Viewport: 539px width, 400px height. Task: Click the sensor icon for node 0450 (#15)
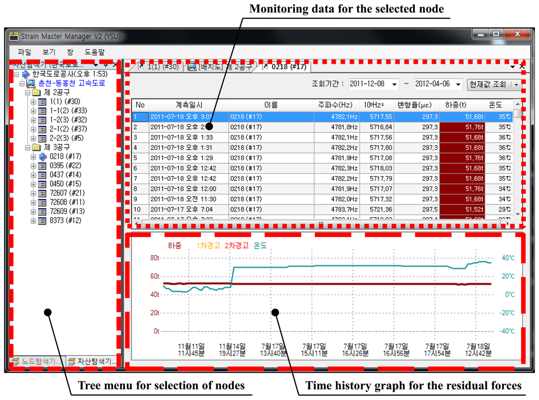point(42,184)
